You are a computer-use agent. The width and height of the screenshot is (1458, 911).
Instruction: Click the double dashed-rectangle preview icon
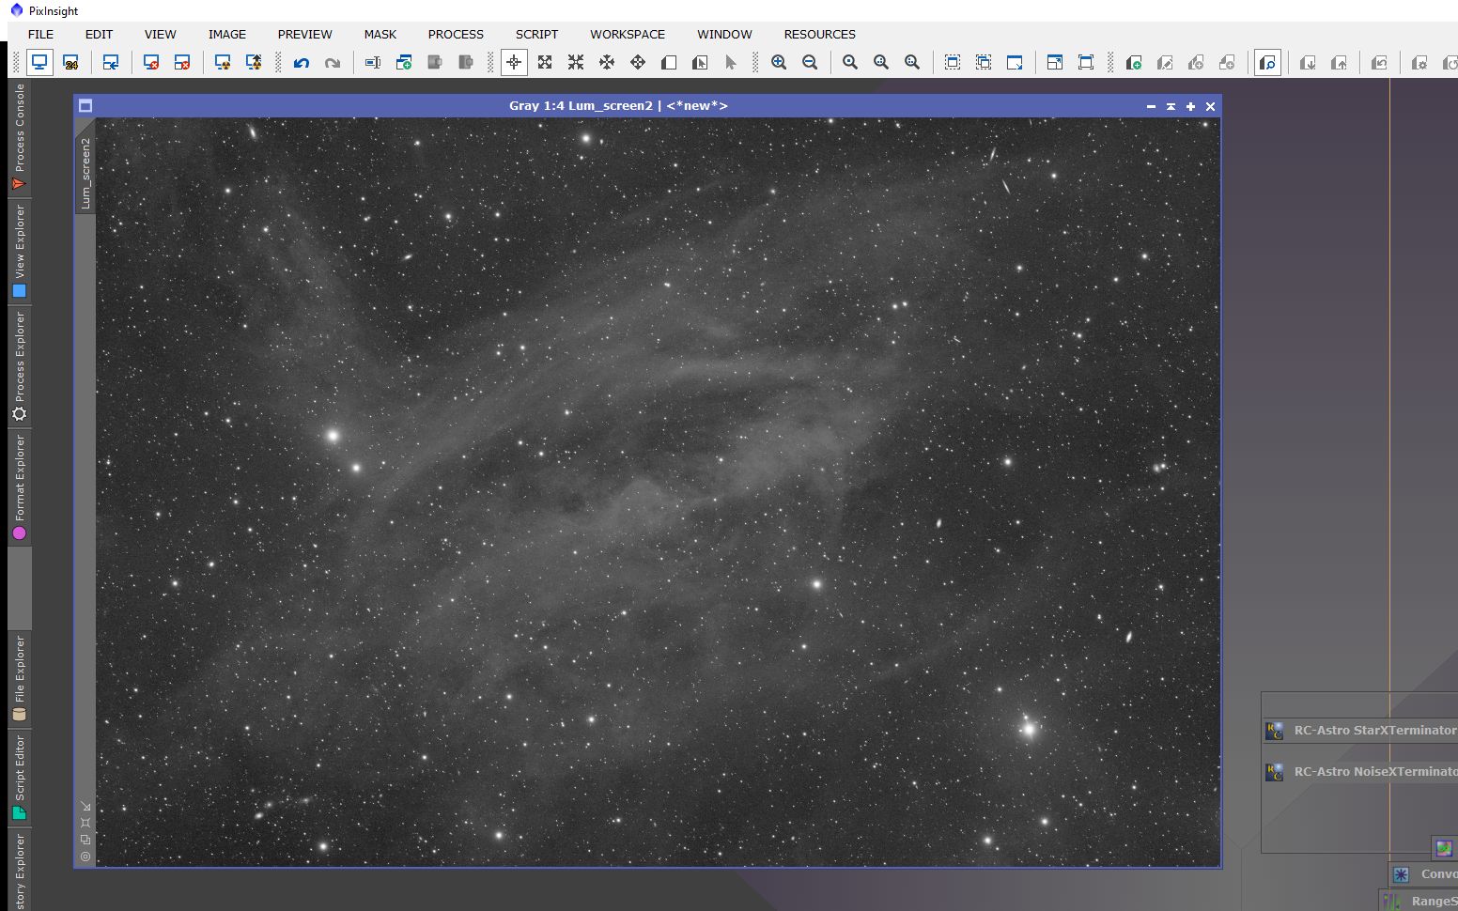coord(984,63)
